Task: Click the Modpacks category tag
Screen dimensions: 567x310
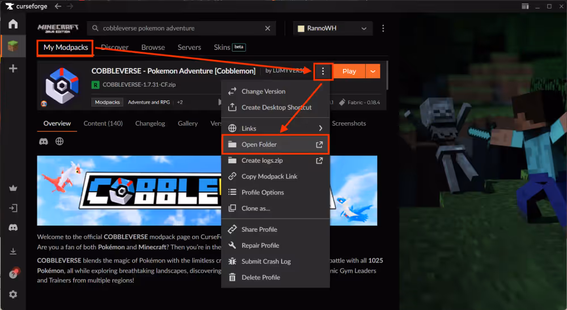Action: click(x=107, y=102)
